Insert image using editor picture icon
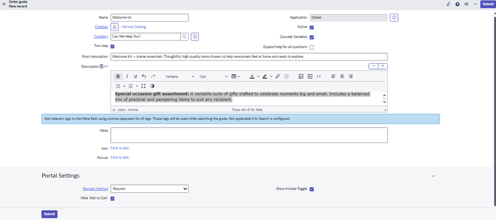Screen dimensions: 496x220 301,76
